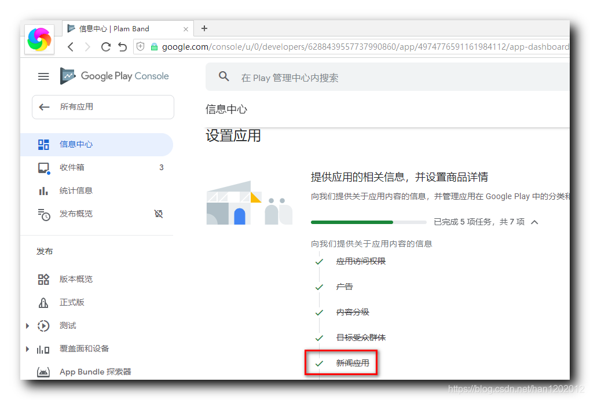The image size is (590, 400).
Task: Click the 版本概览 icon in sidebar
Action: (43, 279)
